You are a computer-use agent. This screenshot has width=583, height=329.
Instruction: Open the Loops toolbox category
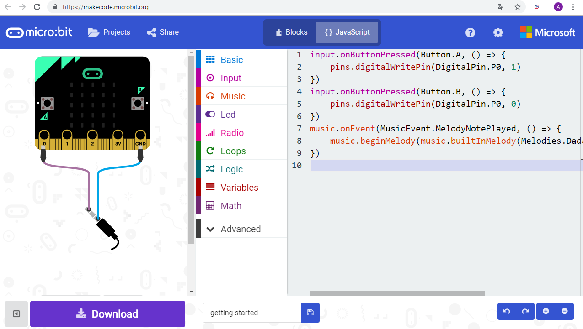(241, 151)
